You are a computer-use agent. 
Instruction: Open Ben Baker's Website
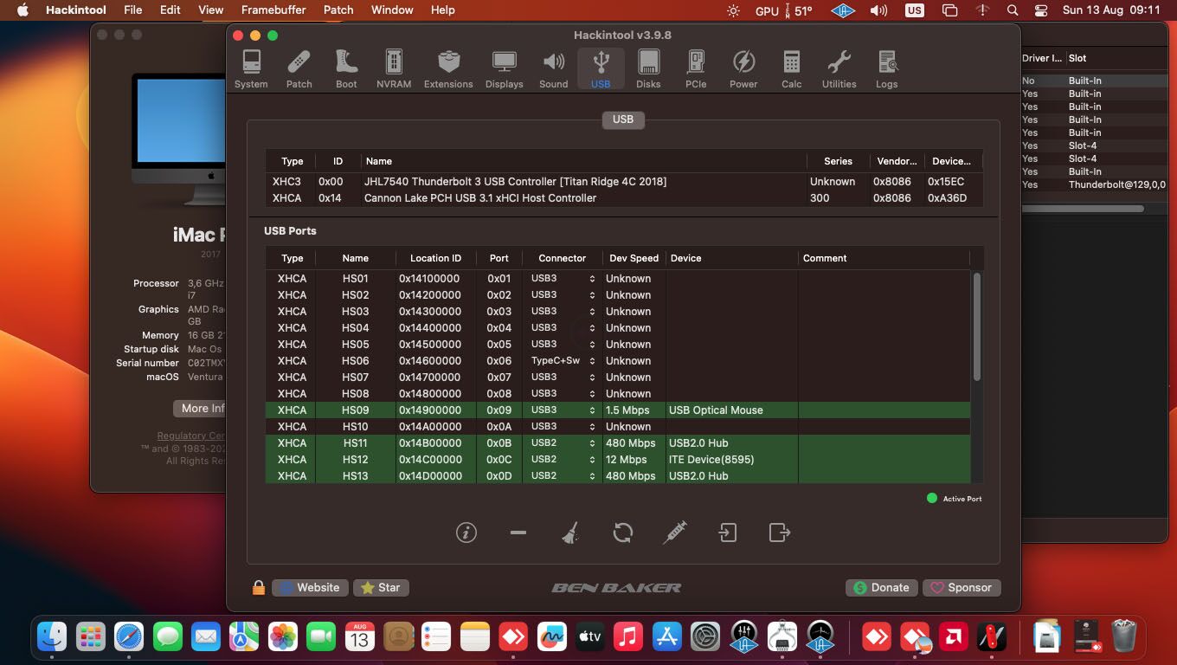[x=309, y=587]
